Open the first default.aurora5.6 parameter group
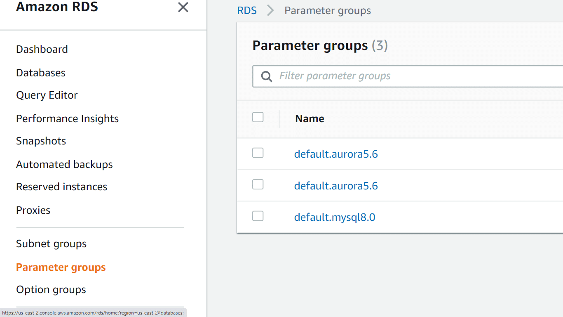563x317 pixels. click(x=336, y=154)
